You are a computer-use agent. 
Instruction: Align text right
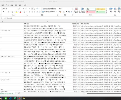[x=34, y=12]
